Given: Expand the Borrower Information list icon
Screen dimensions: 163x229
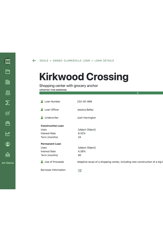Looking at the screenshot, I should coord(80,171).
